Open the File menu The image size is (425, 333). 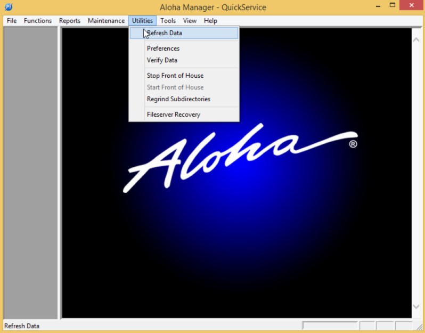(12, 21)
